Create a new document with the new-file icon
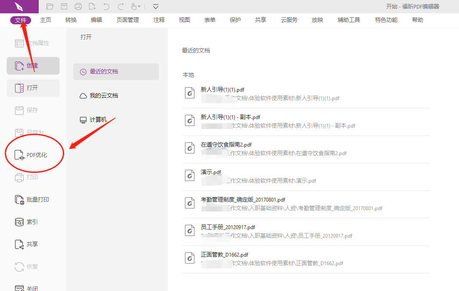Viewport: 459px width, 291px height. point(91,6)
